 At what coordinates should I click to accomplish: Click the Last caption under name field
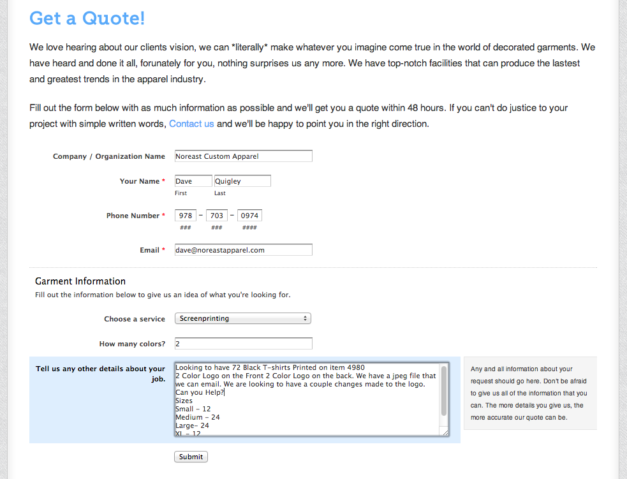tap(220, 193)
